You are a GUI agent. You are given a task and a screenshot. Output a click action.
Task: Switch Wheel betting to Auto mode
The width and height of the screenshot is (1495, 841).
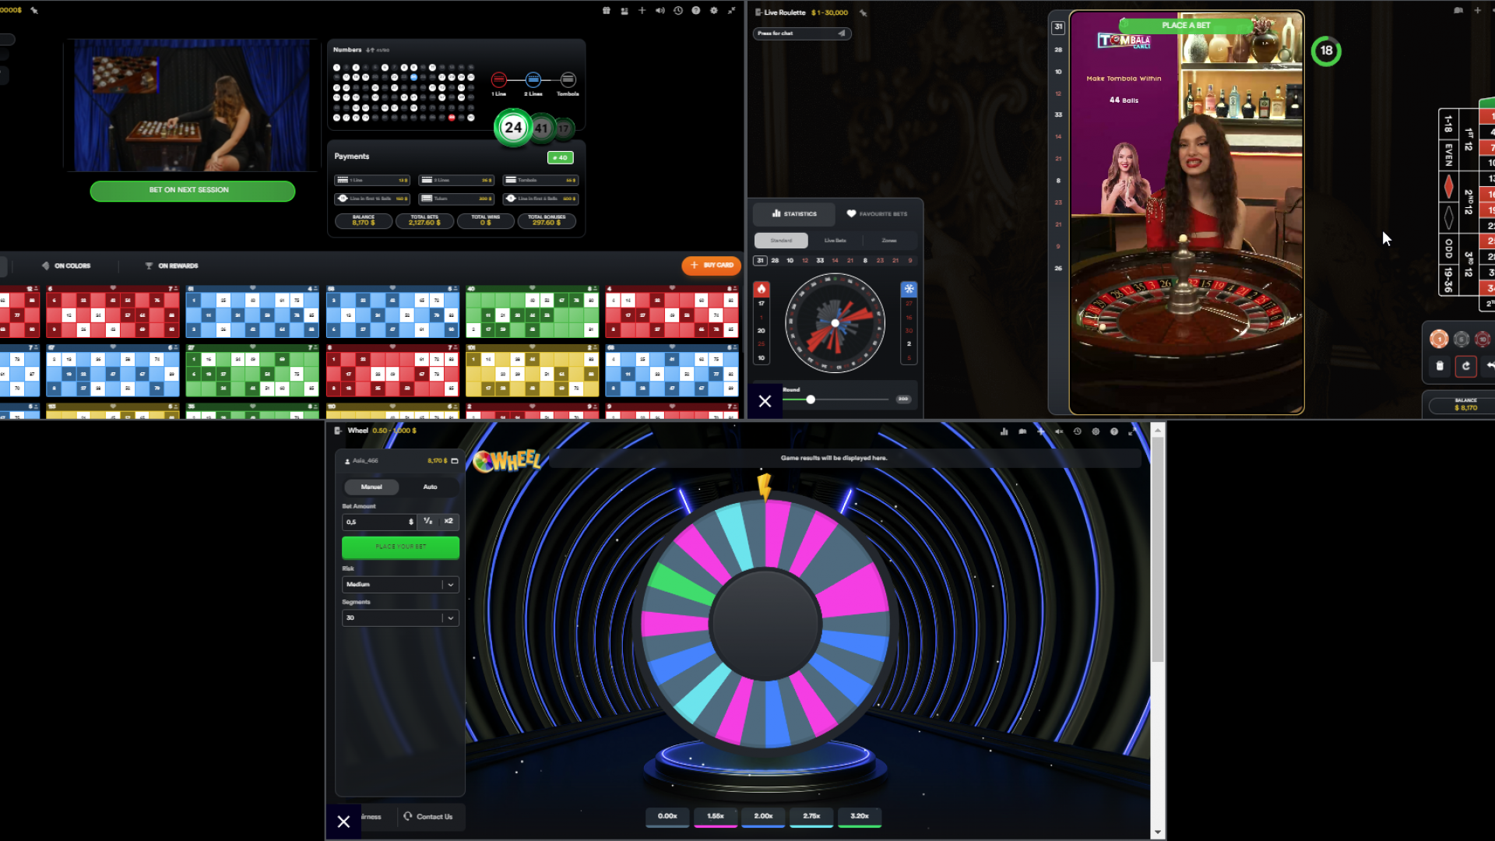tap(430, 487)
